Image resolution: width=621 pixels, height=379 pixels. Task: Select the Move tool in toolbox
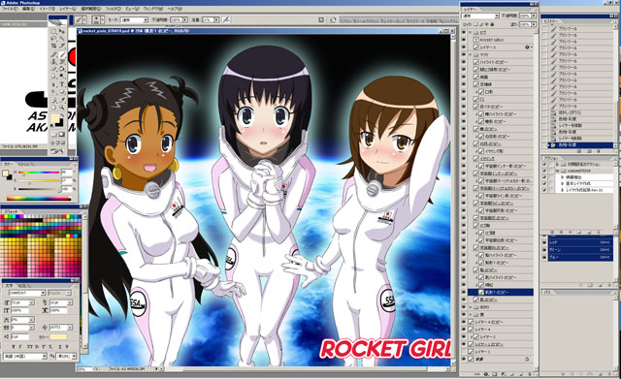[x=62, y=31]
